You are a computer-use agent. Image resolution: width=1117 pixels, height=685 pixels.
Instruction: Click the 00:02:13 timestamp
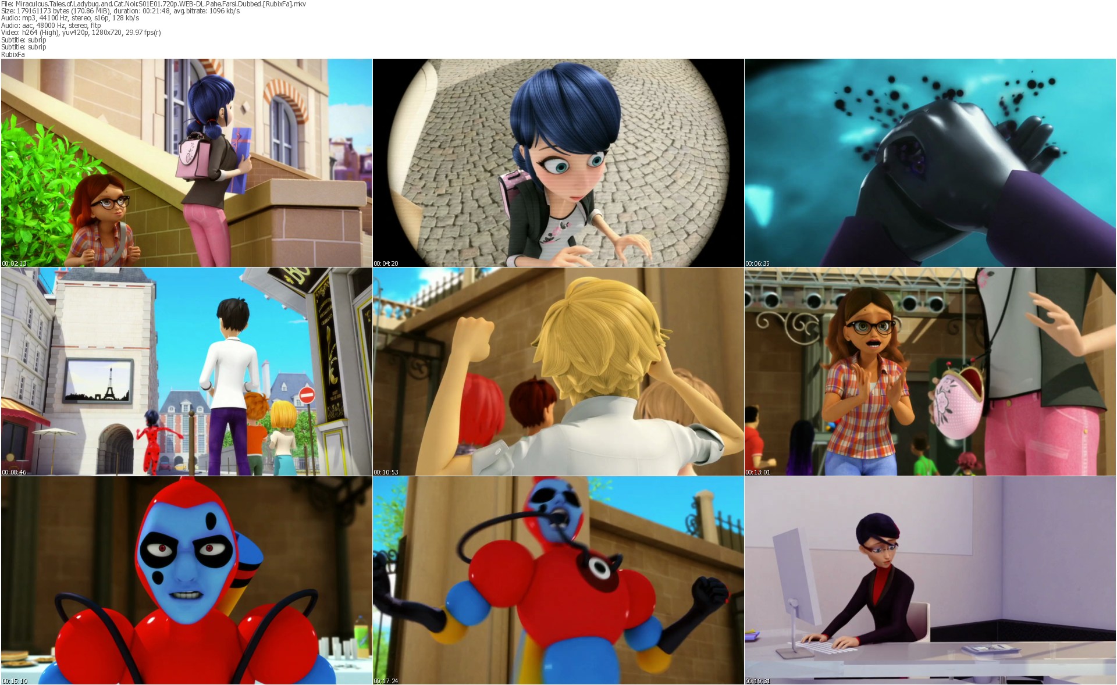[14, 263]
